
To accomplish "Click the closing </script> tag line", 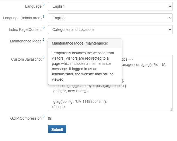I will 58,107.
